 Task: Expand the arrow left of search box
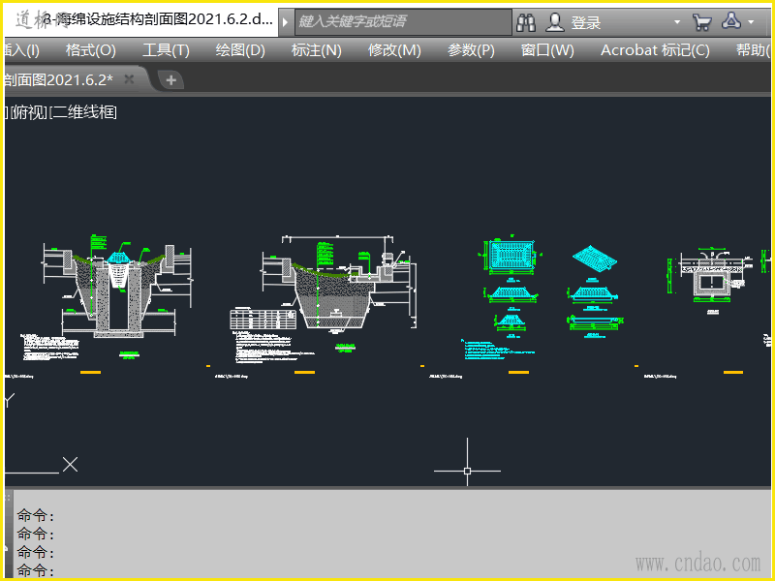[x=286, y=22]
